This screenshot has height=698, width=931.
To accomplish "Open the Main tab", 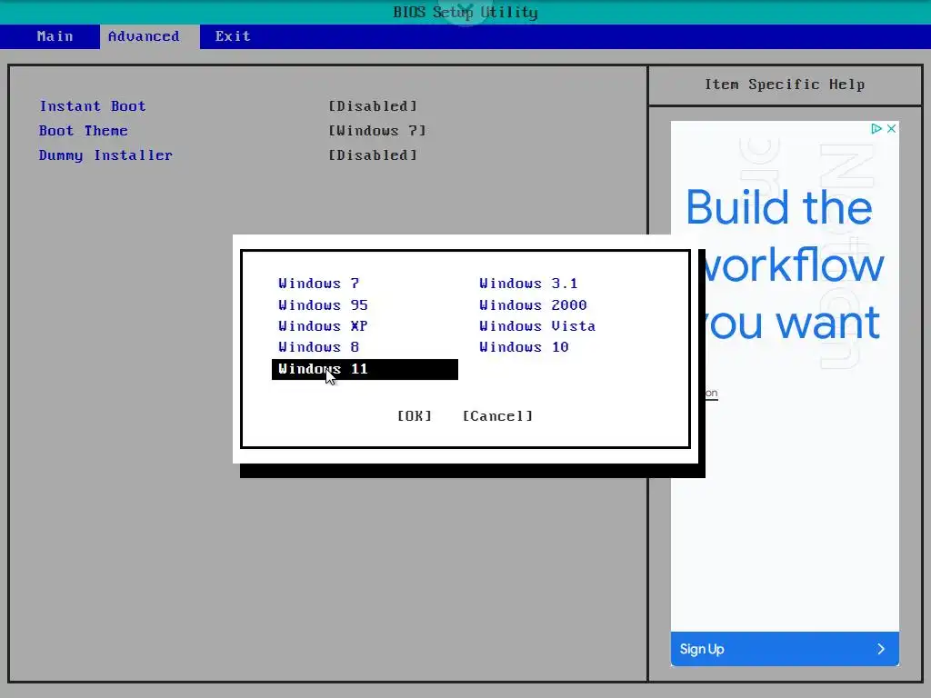I will 55,36.
